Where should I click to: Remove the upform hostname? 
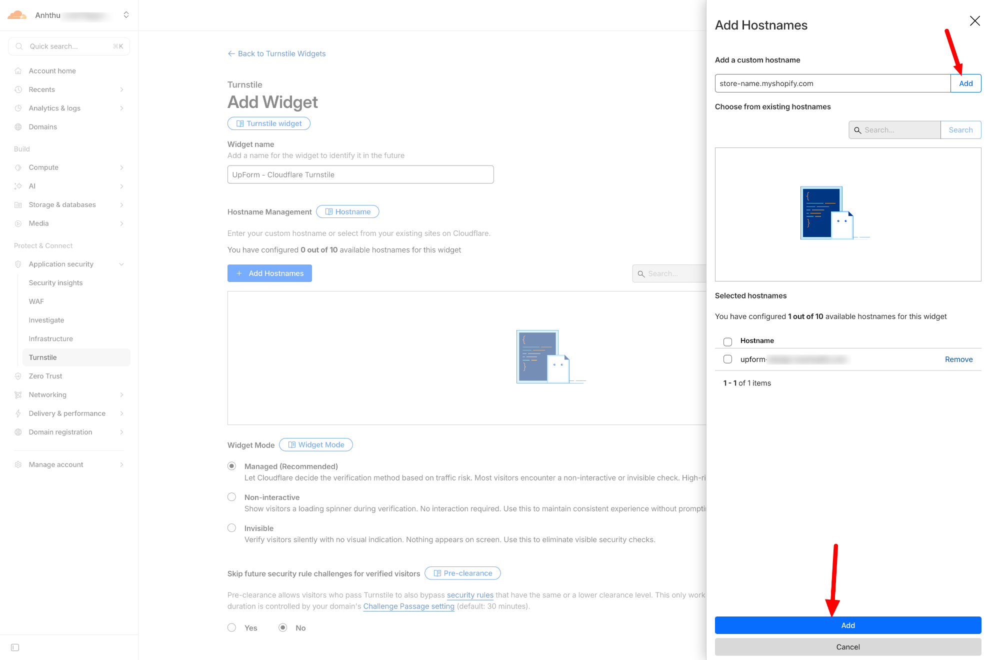[958, 359]
